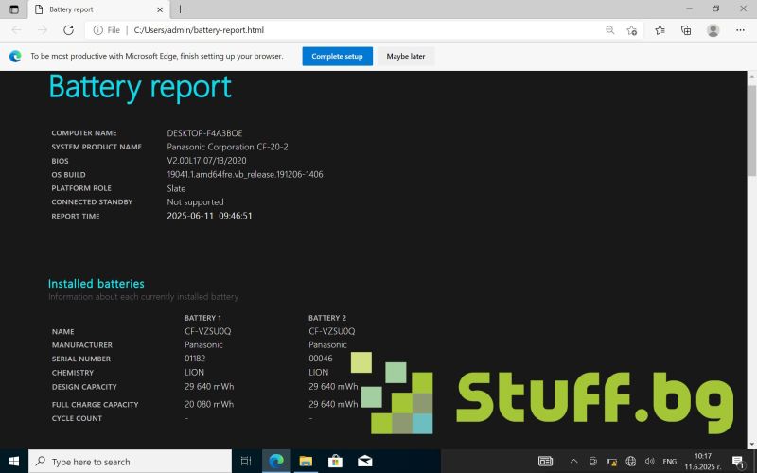Open File Explorer from the taskbar
This screenshot has width=757, height=473.
click(306, 462)
